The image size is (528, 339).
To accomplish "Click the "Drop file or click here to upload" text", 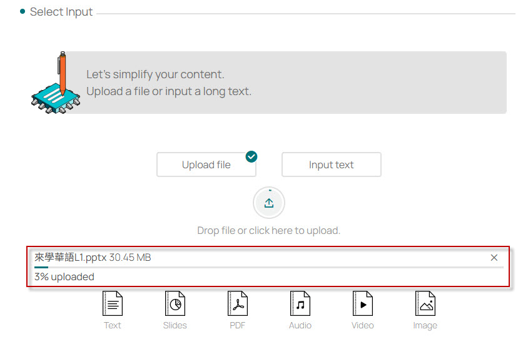I will [x=269, y=231].
